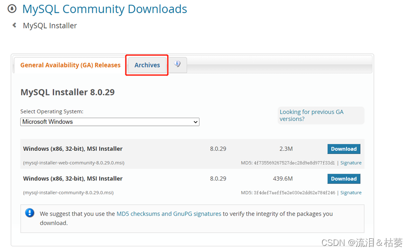Select General Availability (GA) Releases tab
Image resolution: width=410 pixels, height=252 pixels.
pyautogui.click(x=70, y=65)
